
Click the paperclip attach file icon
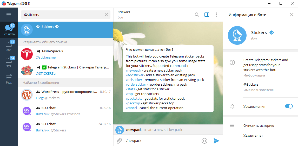click(x=119, y=141)
